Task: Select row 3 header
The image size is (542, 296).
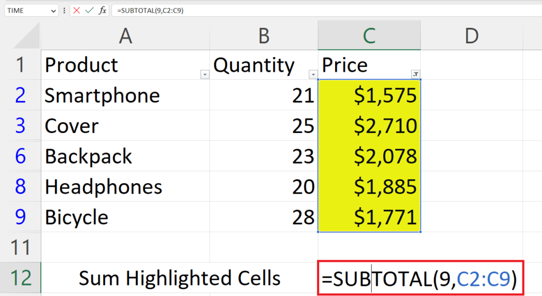Action: coord(21,126)
